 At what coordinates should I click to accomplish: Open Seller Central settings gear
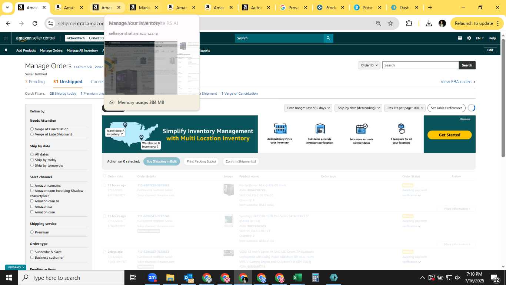[469, 38]
